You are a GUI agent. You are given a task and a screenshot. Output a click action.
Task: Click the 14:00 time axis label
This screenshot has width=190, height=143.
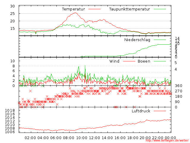click(x=107, y=138)
